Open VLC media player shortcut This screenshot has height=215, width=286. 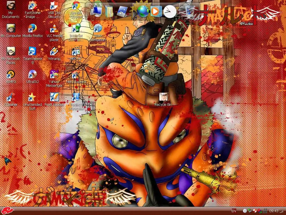coord(54,32)
